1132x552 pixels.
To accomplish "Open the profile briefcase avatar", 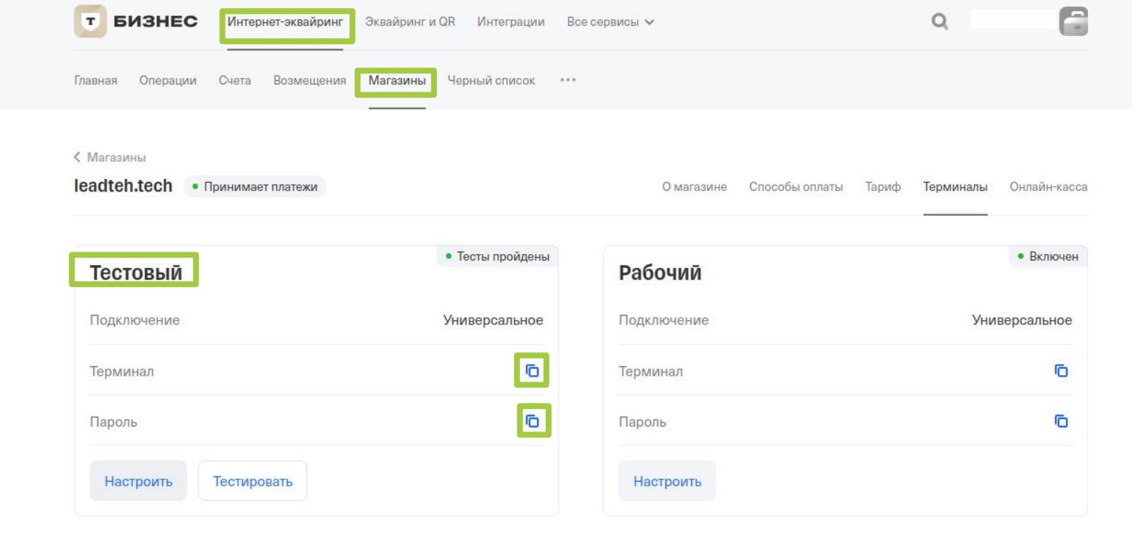I will click(1073, 22).
